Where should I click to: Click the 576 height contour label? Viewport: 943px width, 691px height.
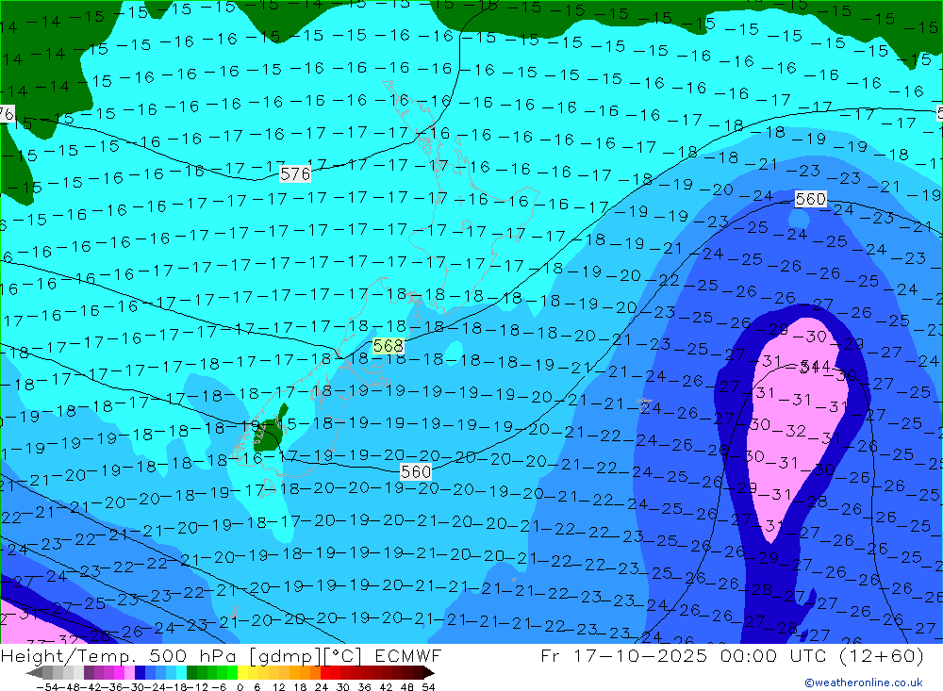click(x=295, y=173)
